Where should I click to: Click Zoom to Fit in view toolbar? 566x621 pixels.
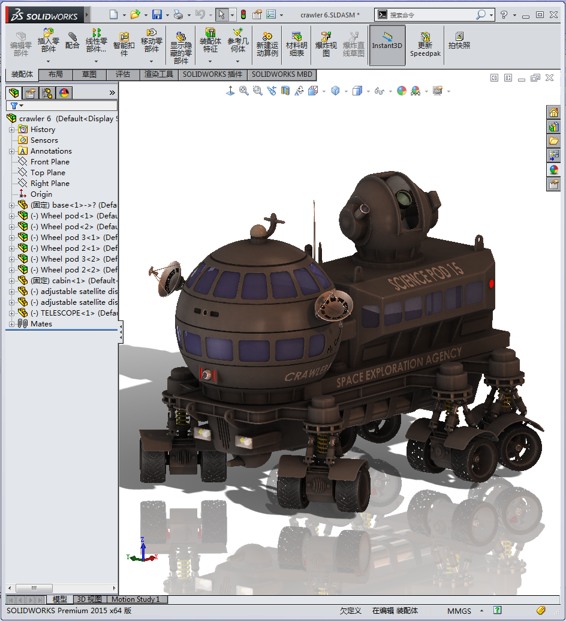coord(244,91)
